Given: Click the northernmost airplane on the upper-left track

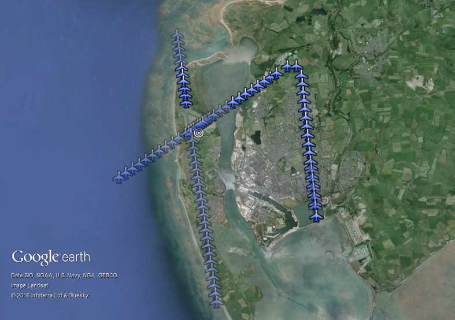Looking at the screenshot, I should tap(177, 36).
